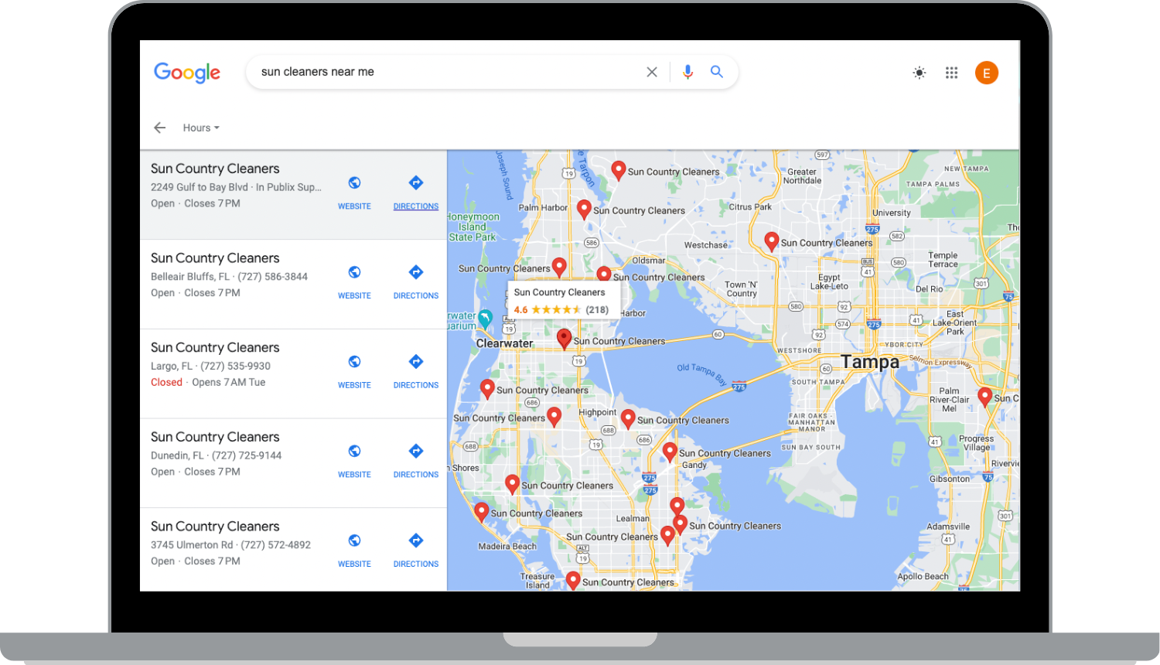
Task: Click the voice search microphone icon
Action: click(x=687, y=71)
